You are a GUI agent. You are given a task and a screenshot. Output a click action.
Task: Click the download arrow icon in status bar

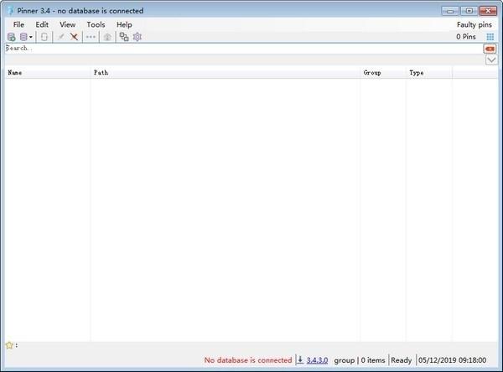click(x=300, y=359)
